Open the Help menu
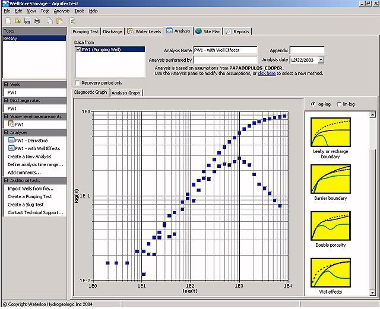Viewport: 380px width, 309px height. 93,11
